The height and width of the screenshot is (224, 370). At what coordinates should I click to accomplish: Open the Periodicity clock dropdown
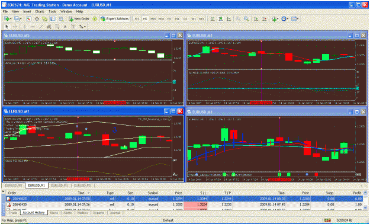tap(285, 19)
